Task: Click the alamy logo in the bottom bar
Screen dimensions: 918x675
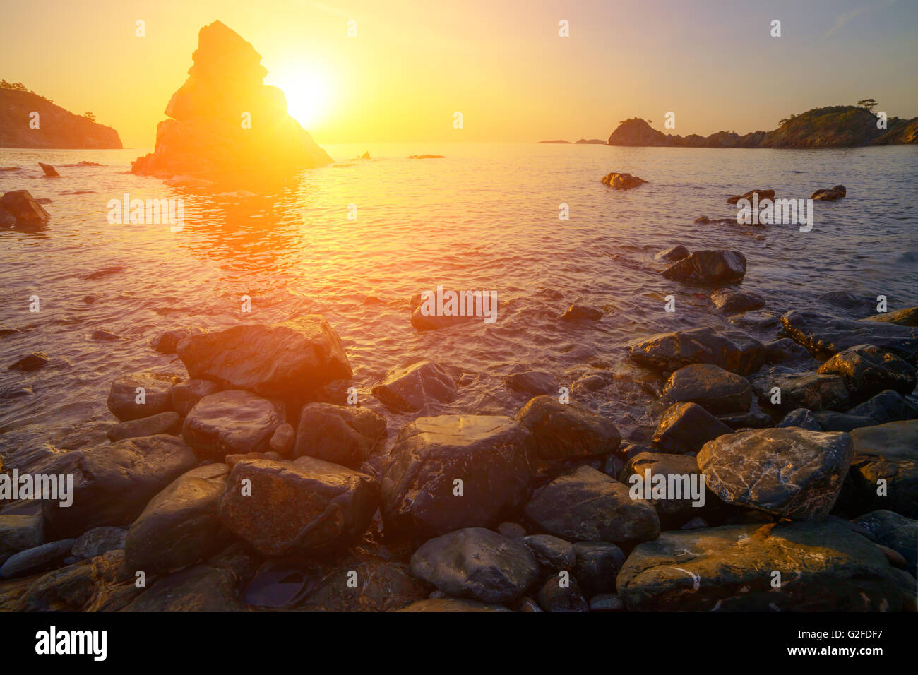Action: 71,643
